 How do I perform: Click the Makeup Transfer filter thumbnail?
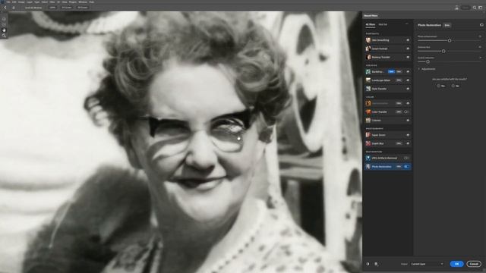tap(368, 58)
